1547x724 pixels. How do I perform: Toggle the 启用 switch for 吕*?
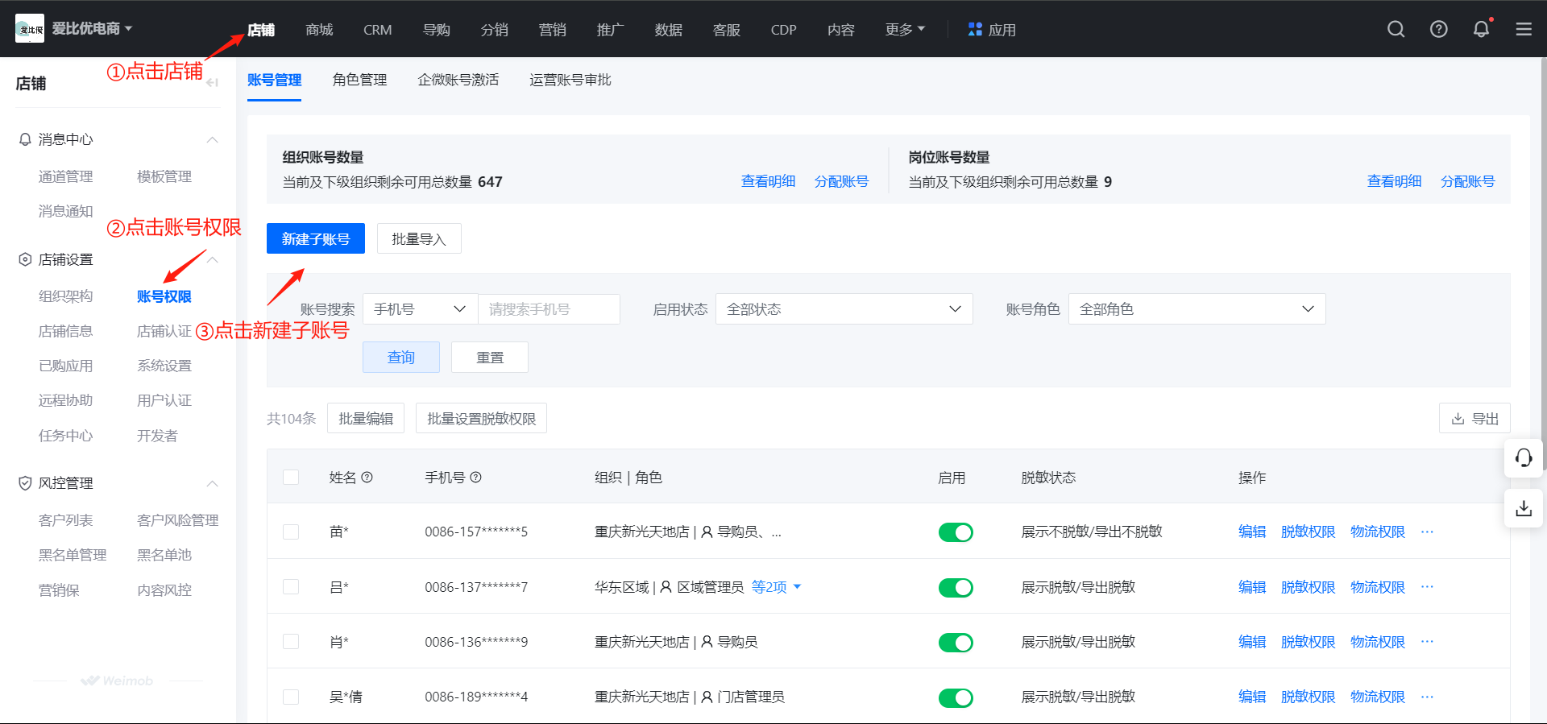956,588
